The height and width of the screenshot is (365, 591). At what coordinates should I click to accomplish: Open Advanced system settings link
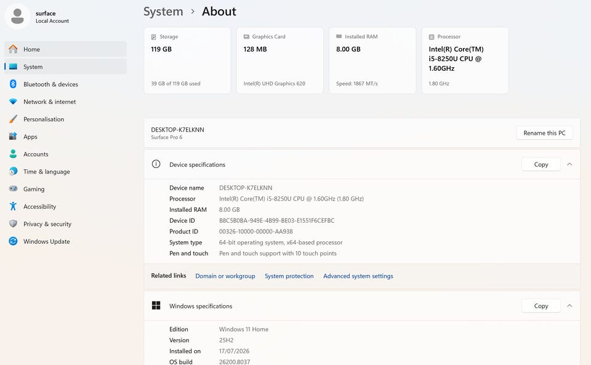coord(358,276)
